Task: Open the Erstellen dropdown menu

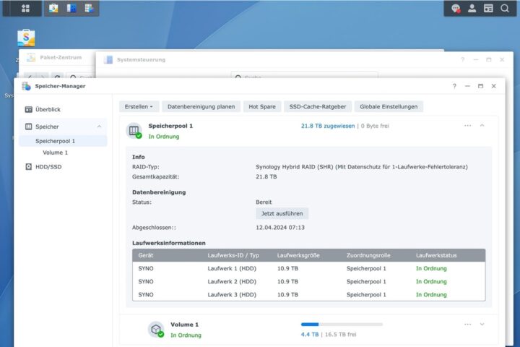Action: [x=139, y=106]
